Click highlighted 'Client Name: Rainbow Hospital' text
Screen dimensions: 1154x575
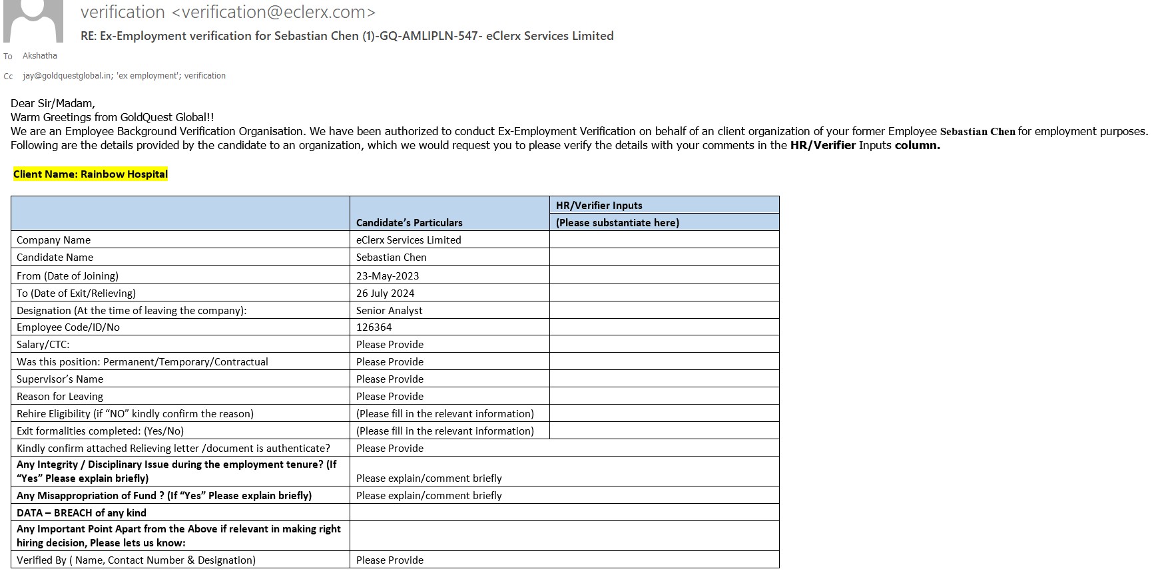91,174
